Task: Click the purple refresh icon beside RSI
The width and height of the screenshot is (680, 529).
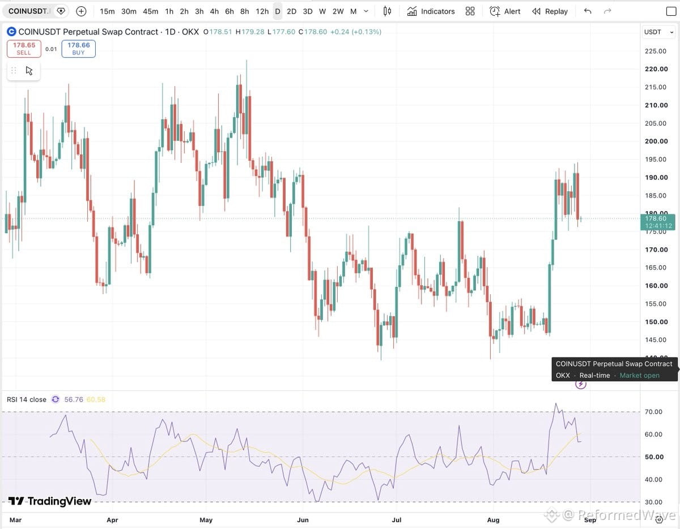Action: (56, 399)
